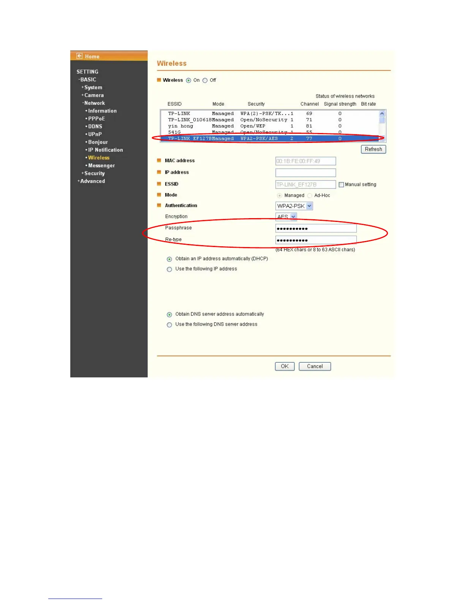Open the PPPoE network page
The image size is (465, 602).
click(96, 119)
